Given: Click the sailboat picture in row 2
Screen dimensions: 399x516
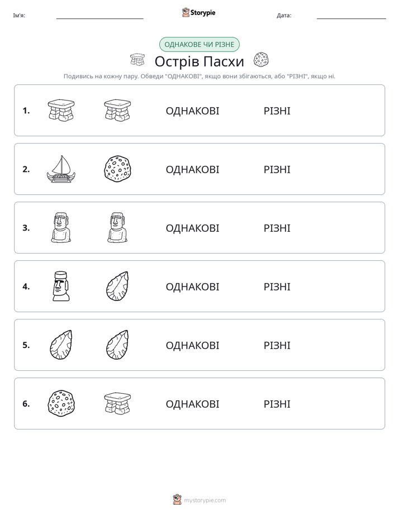Looking at the screenshot, I should pos(61,169).
